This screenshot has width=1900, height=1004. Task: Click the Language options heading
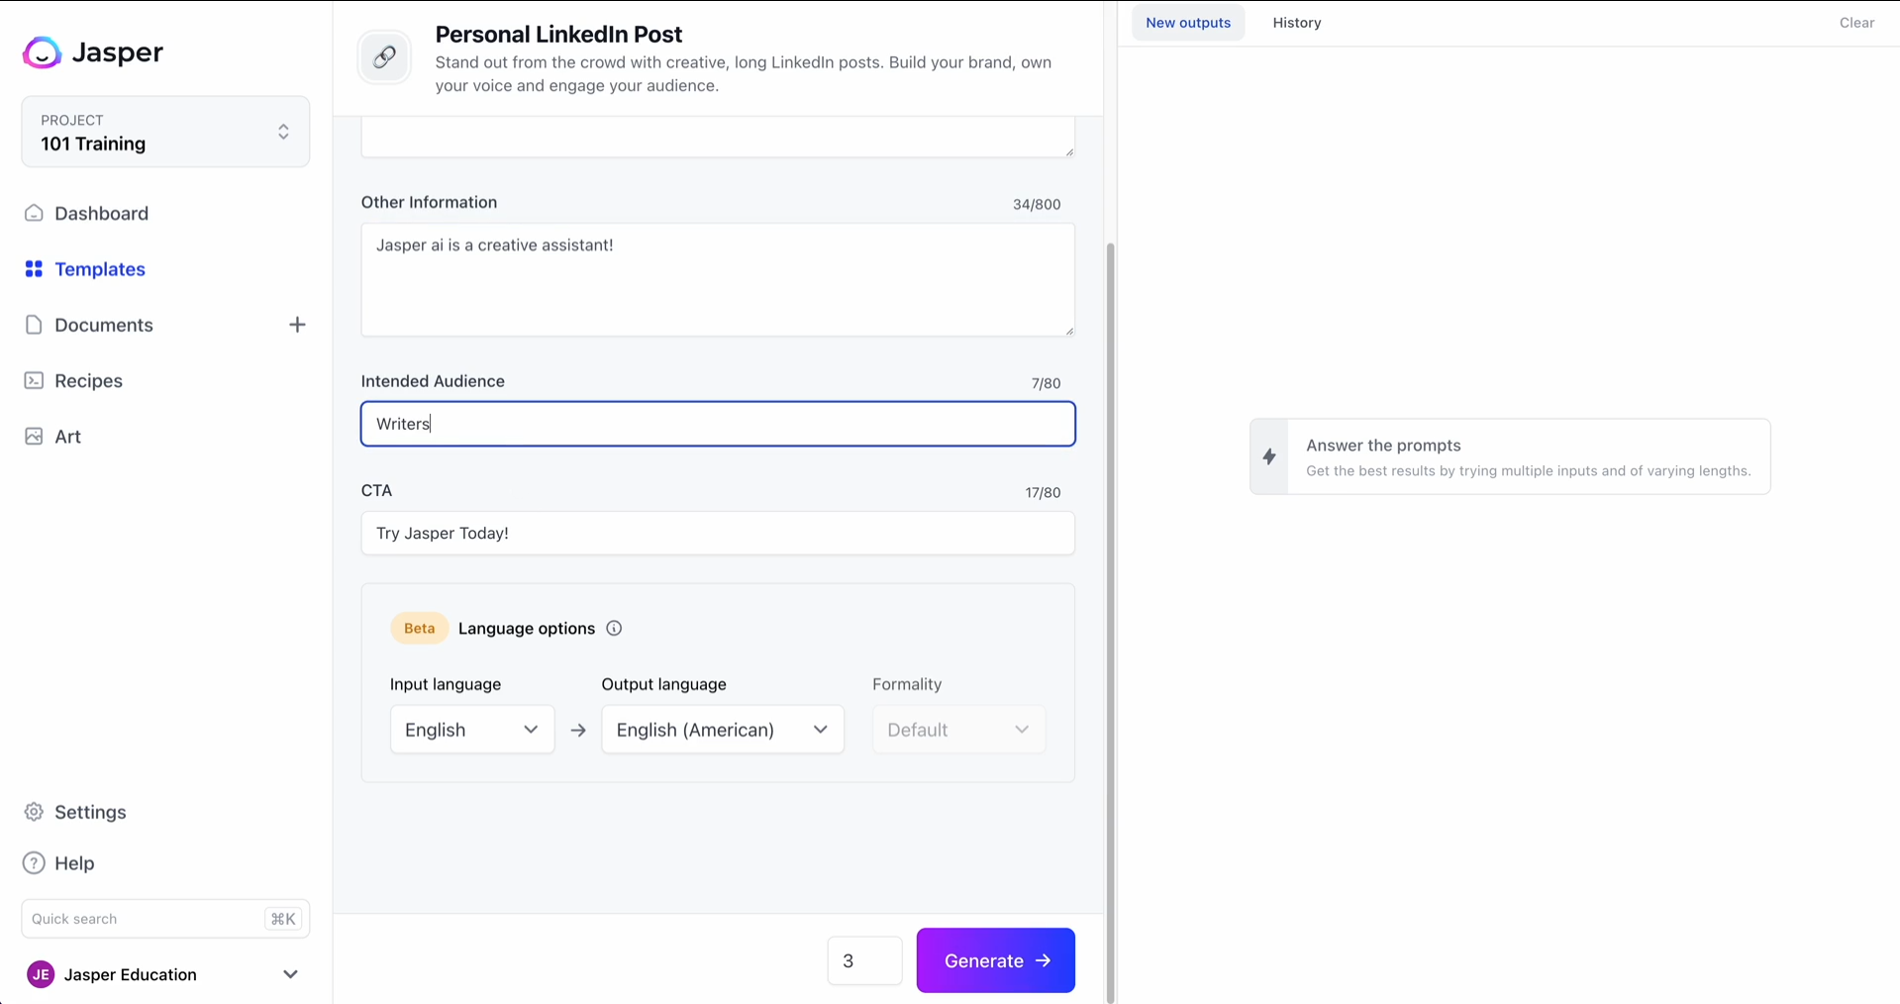pyautogui.click(x=527, y=629)
